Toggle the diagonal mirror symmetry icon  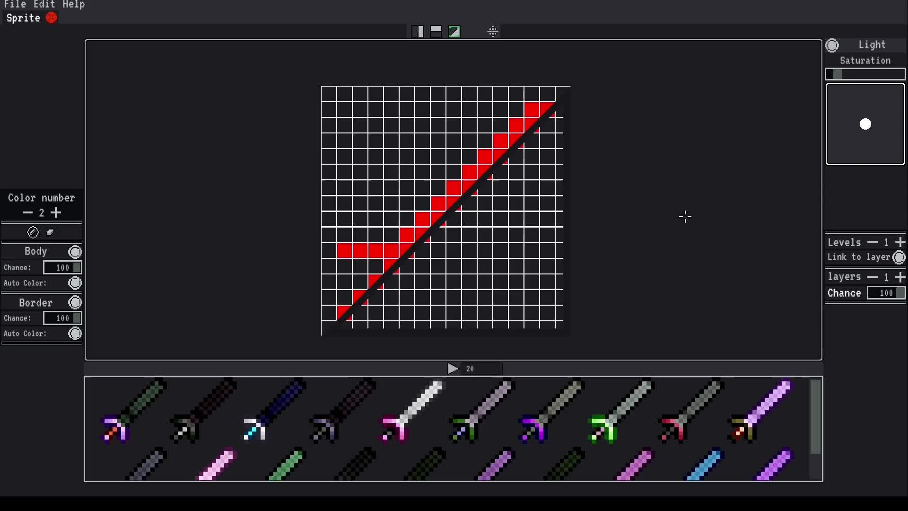click(x=454, y=32)
